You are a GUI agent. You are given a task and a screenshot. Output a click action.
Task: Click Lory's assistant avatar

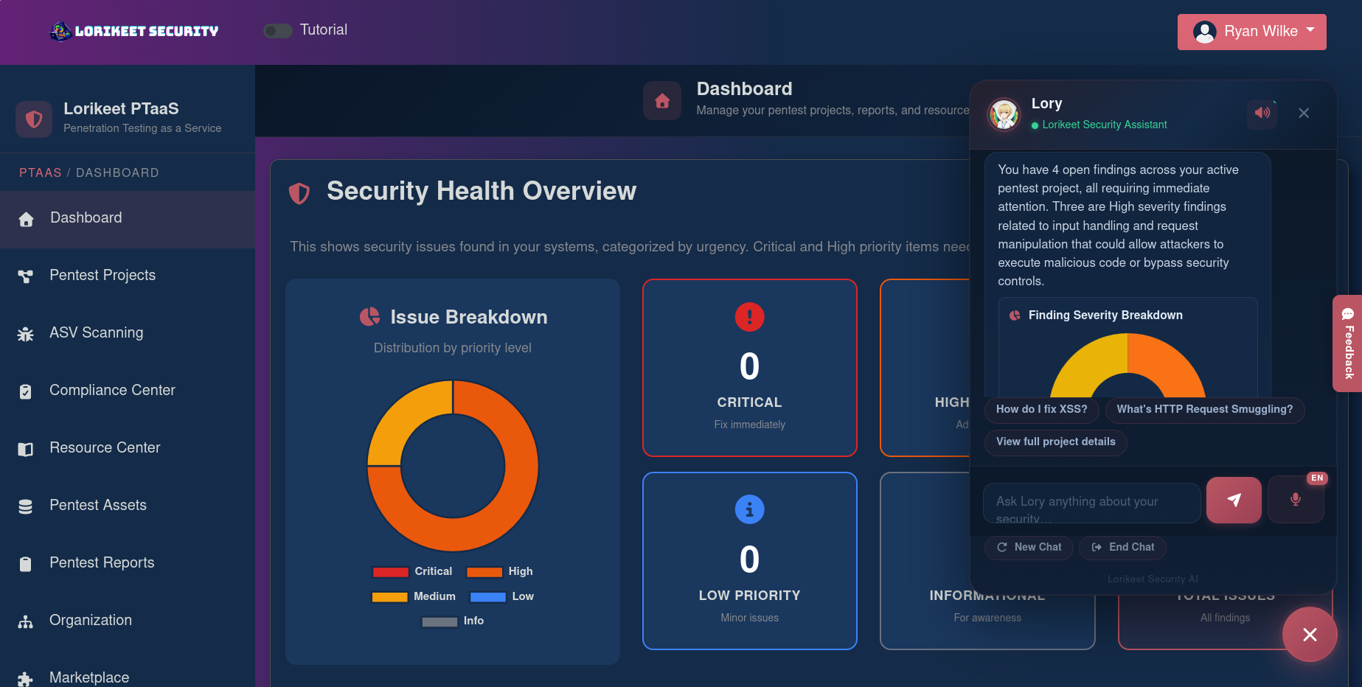(x=1004, y=114)
